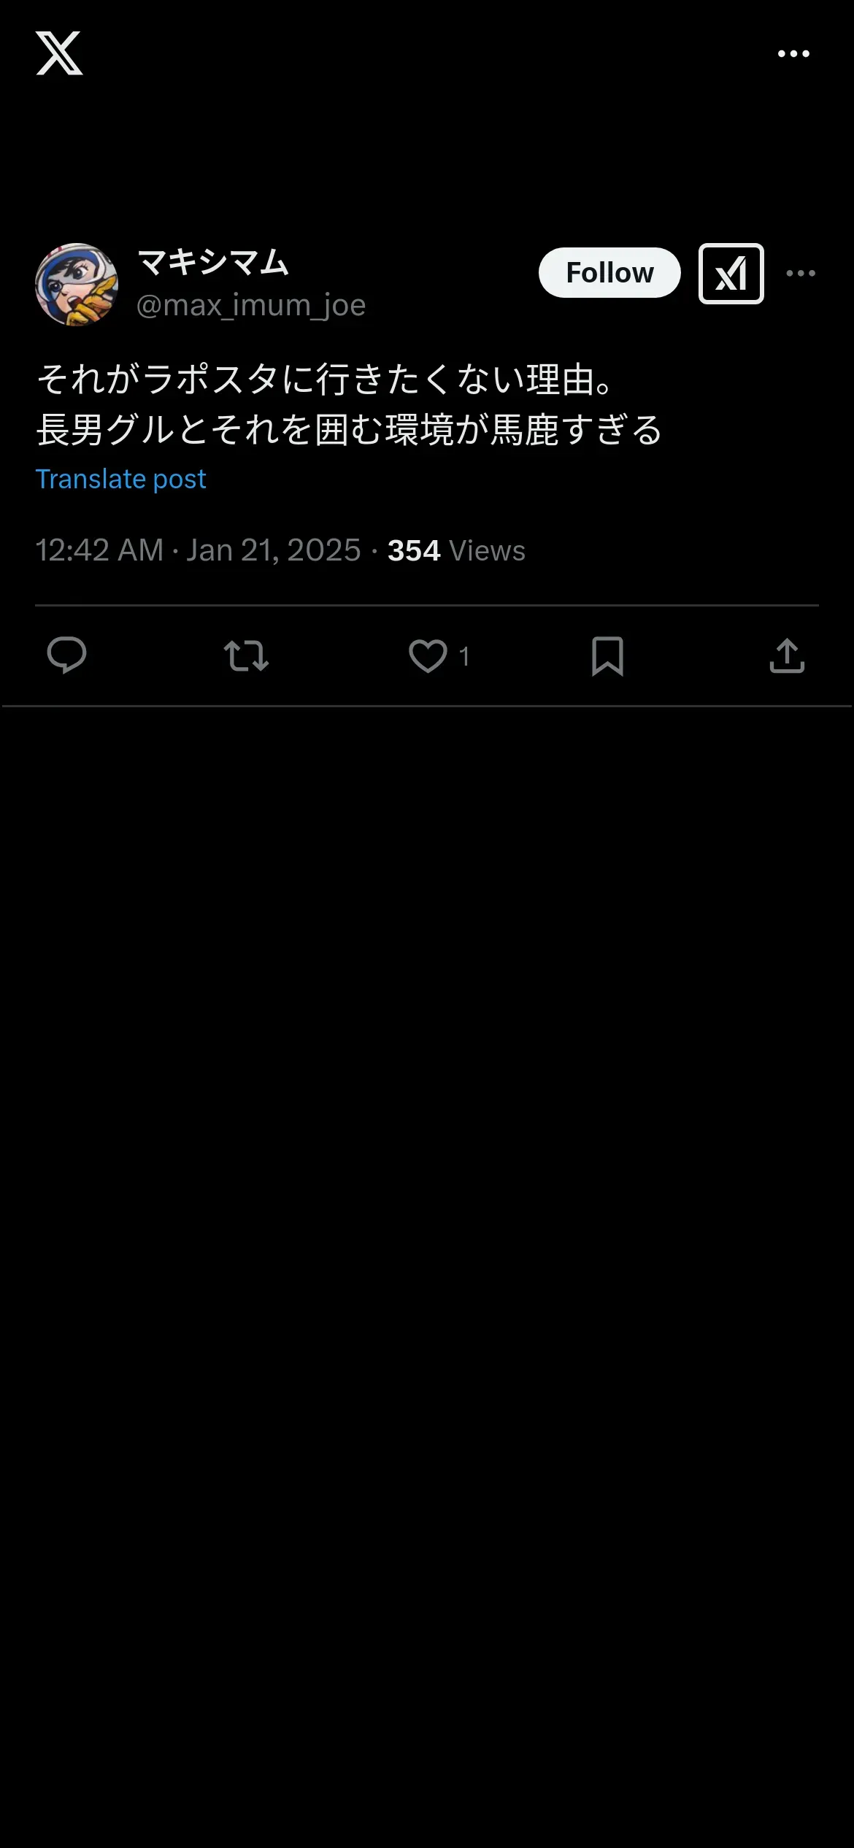Repost this post
Screen dimensions: 854x1848
[246, 655]
